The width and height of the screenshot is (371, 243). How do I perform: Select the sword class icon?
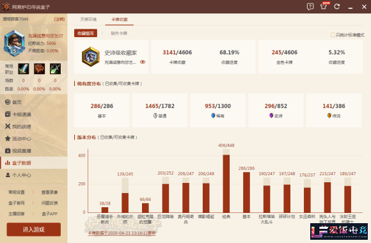[x=24, y=69]
